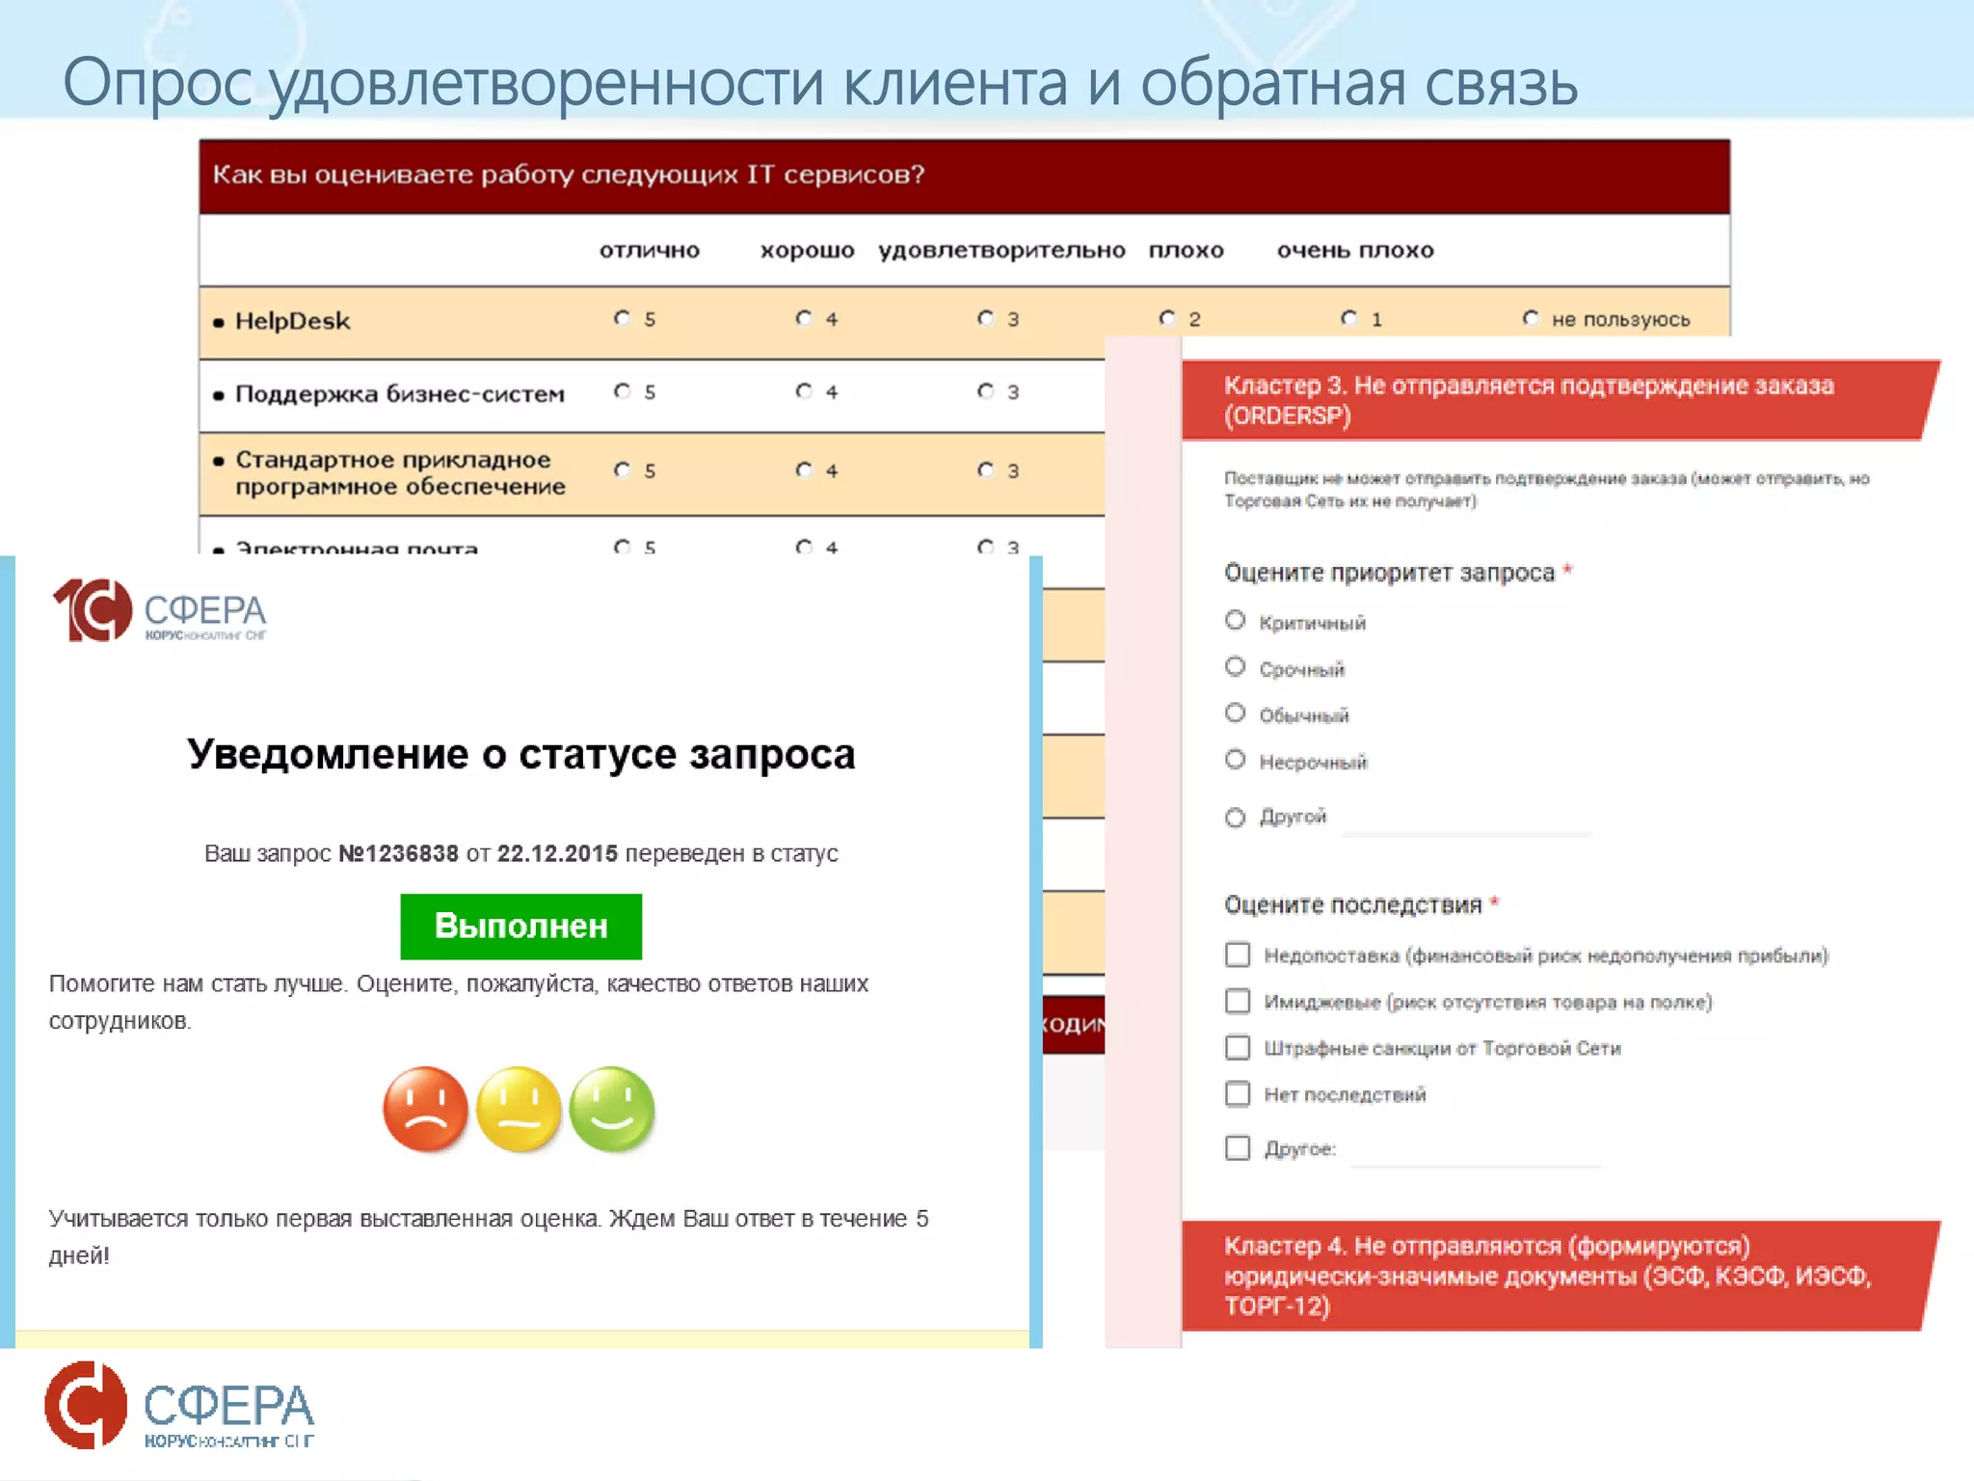Viewport: 1974px width, 1481px height.
Task: Select Критичный request priority
Action: pos(1236,620)
